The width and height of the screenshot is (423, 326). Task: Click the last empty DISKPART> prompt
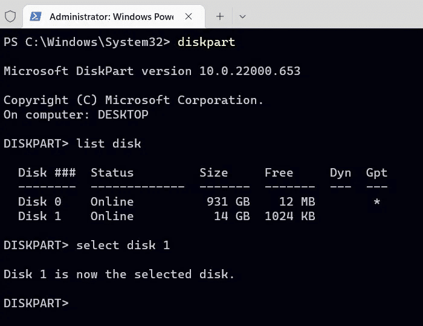pyautogui.click(x=36, y=303)
